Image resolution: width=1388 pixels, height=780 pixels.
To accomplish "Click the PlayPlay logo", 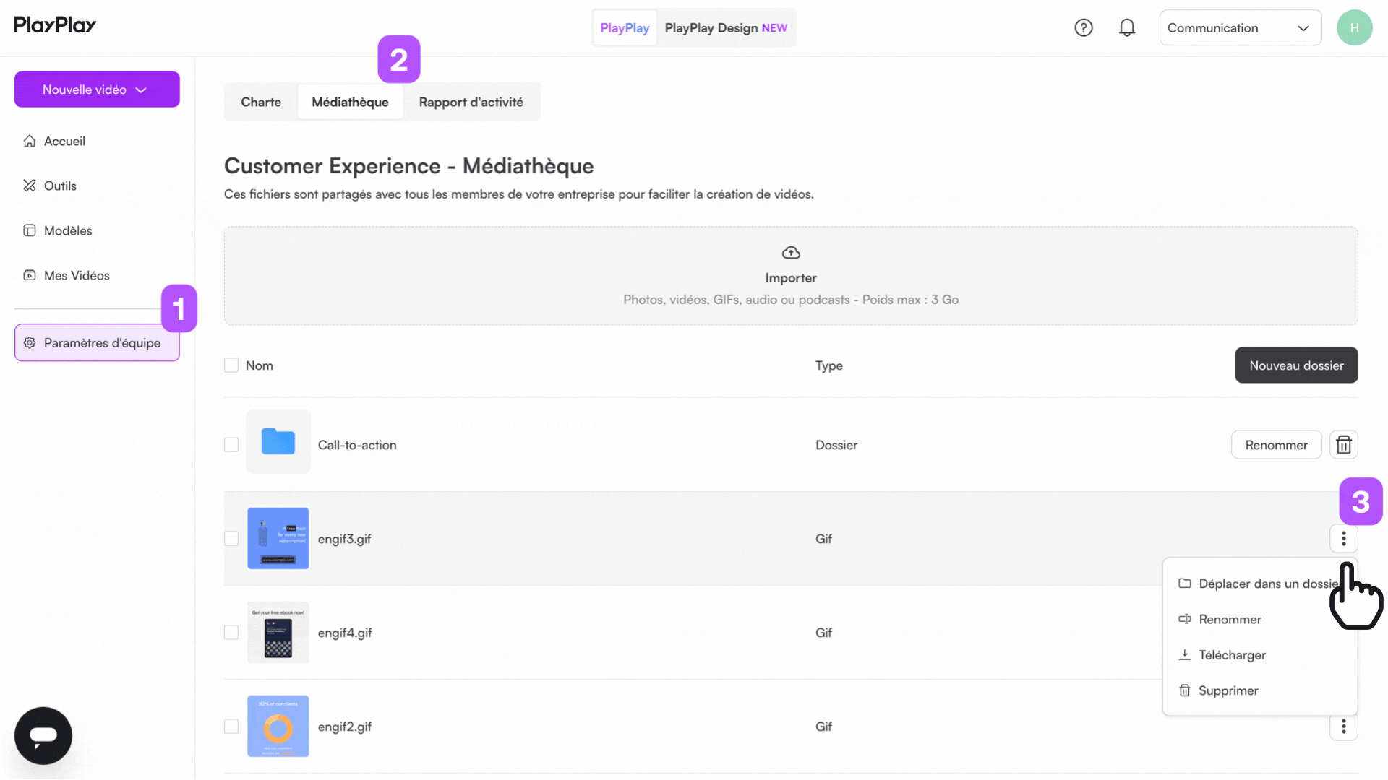I will click(55, 25).
